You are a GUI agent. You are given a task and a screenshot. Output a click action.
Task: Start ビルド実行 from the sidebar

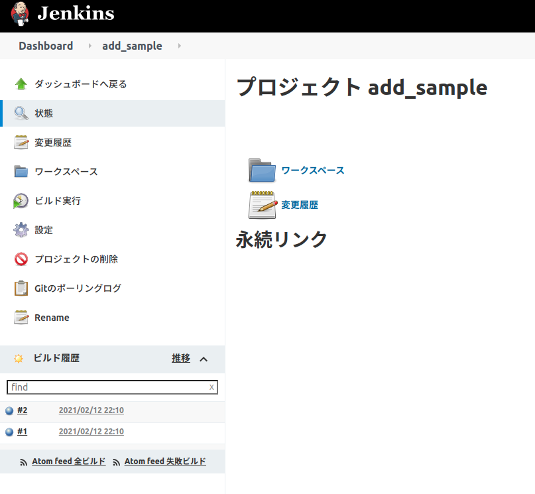[x=58, y=201]
